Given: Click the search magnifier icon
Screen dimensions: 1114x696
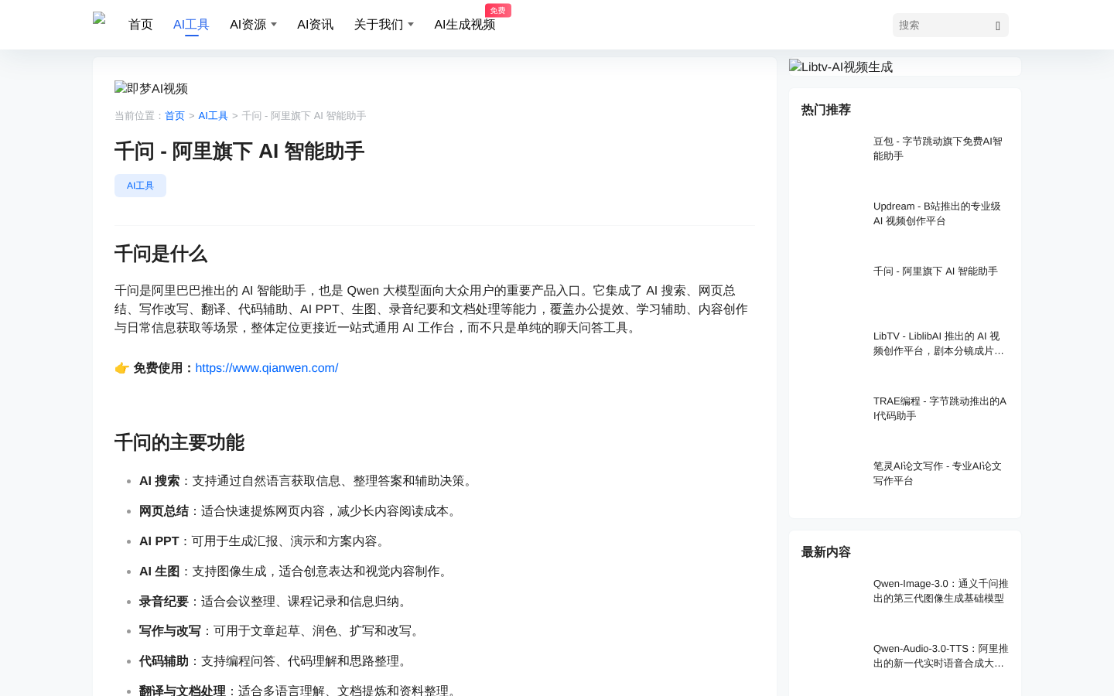Looking at the screenshot, I should click(x=998, y=26).
